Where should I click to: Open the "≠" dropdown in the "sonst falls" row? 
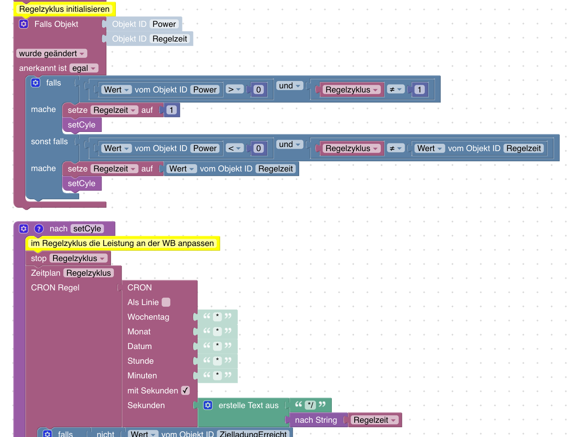click(395, 148)
